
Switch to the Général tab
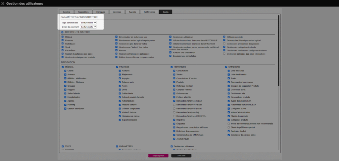coord(66,12)
